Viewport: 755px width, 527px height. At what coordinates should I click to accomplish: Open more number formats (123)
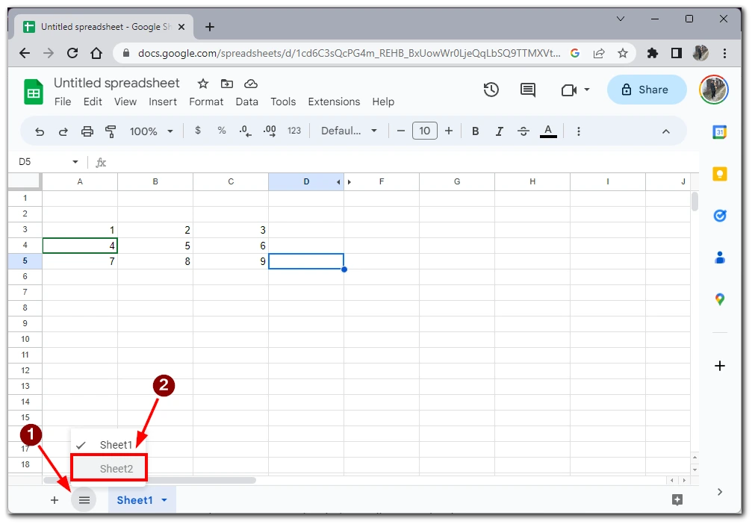point(294,131)
